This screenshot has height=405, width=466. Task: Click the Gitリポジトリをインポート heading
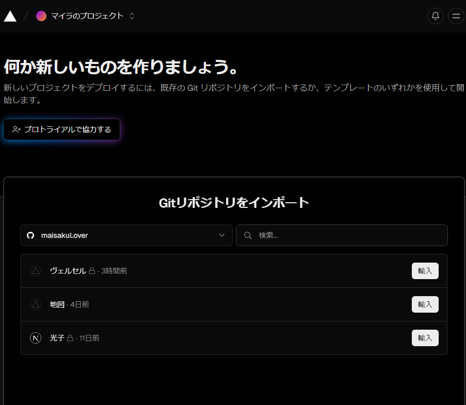(234, 203)
